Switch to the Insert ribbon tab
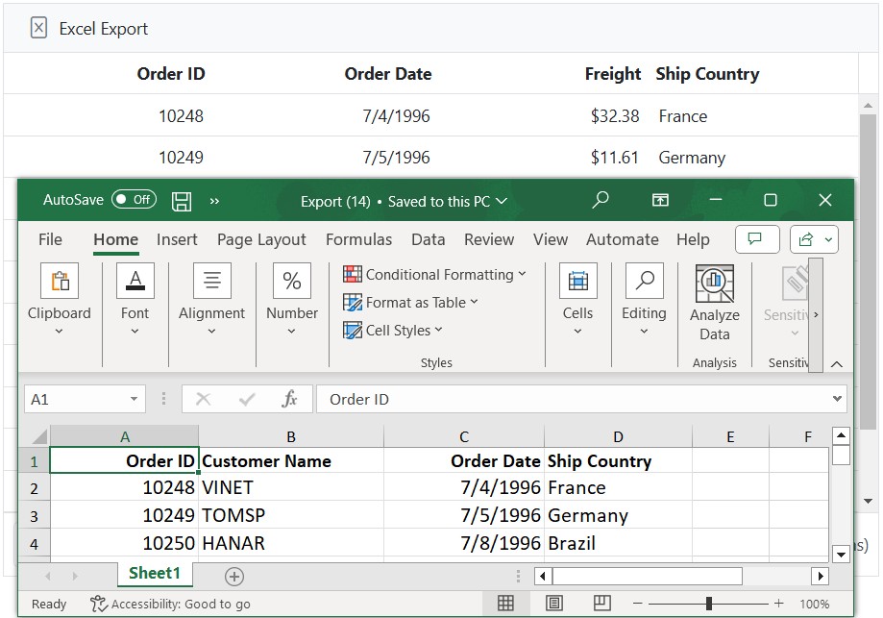883x618 pixels. coord(177,239)
